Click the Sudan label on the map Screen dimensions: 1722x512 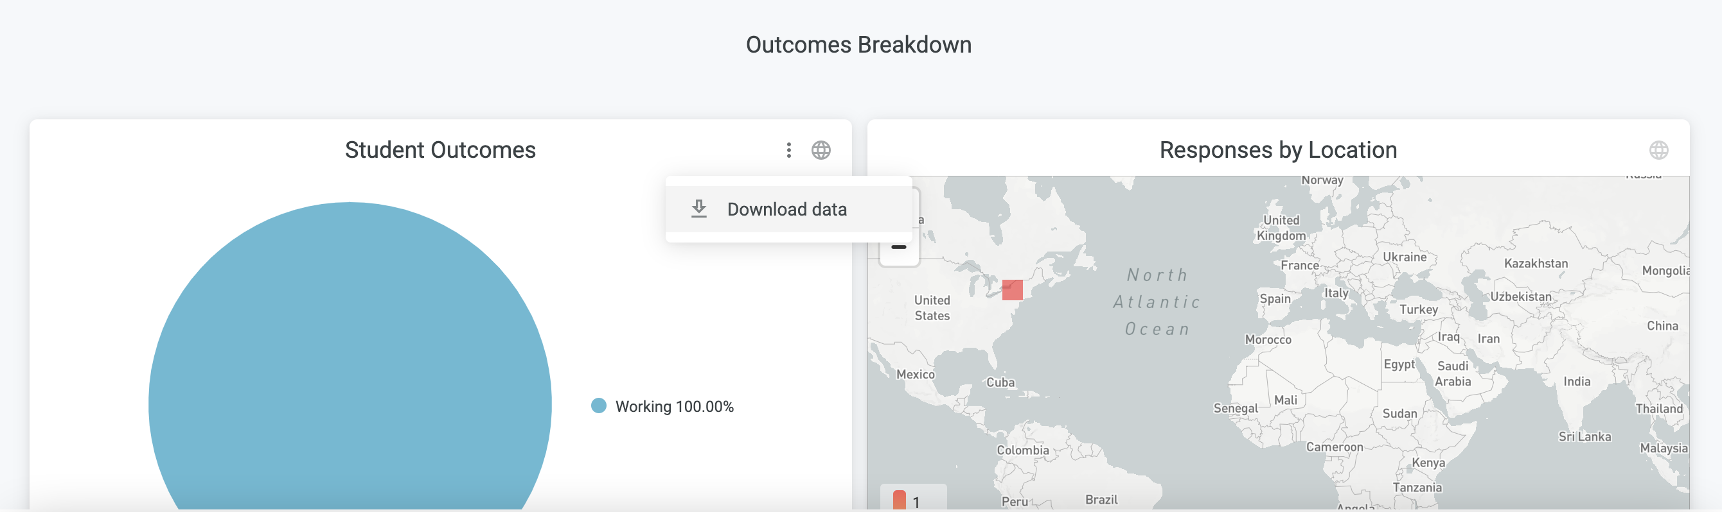1399,414
